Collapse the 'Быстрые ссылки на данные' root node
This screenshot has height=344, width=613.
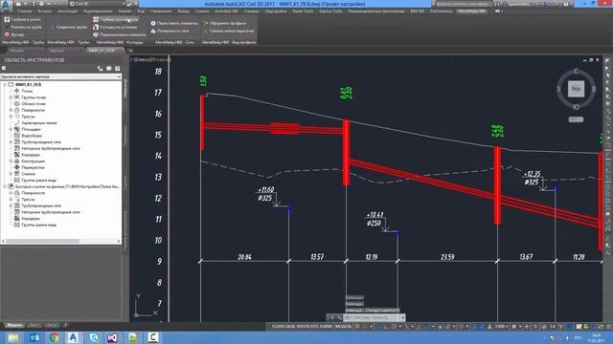[5, 186]
